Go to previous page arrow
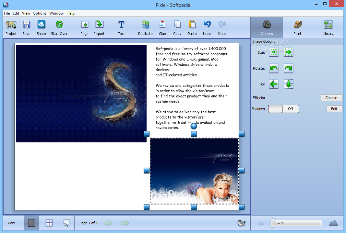The width and height of the screenshot is (346, 233). coord(108,223)
